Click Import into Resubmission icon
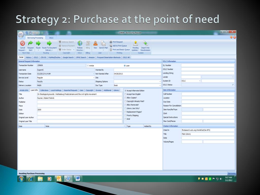Viewport: 260px width, 195px height. tap(145, 43)
